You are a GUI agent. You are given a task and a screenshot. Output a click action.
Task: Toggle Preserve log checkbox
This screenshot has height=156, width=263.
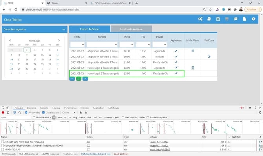(26, 113)
